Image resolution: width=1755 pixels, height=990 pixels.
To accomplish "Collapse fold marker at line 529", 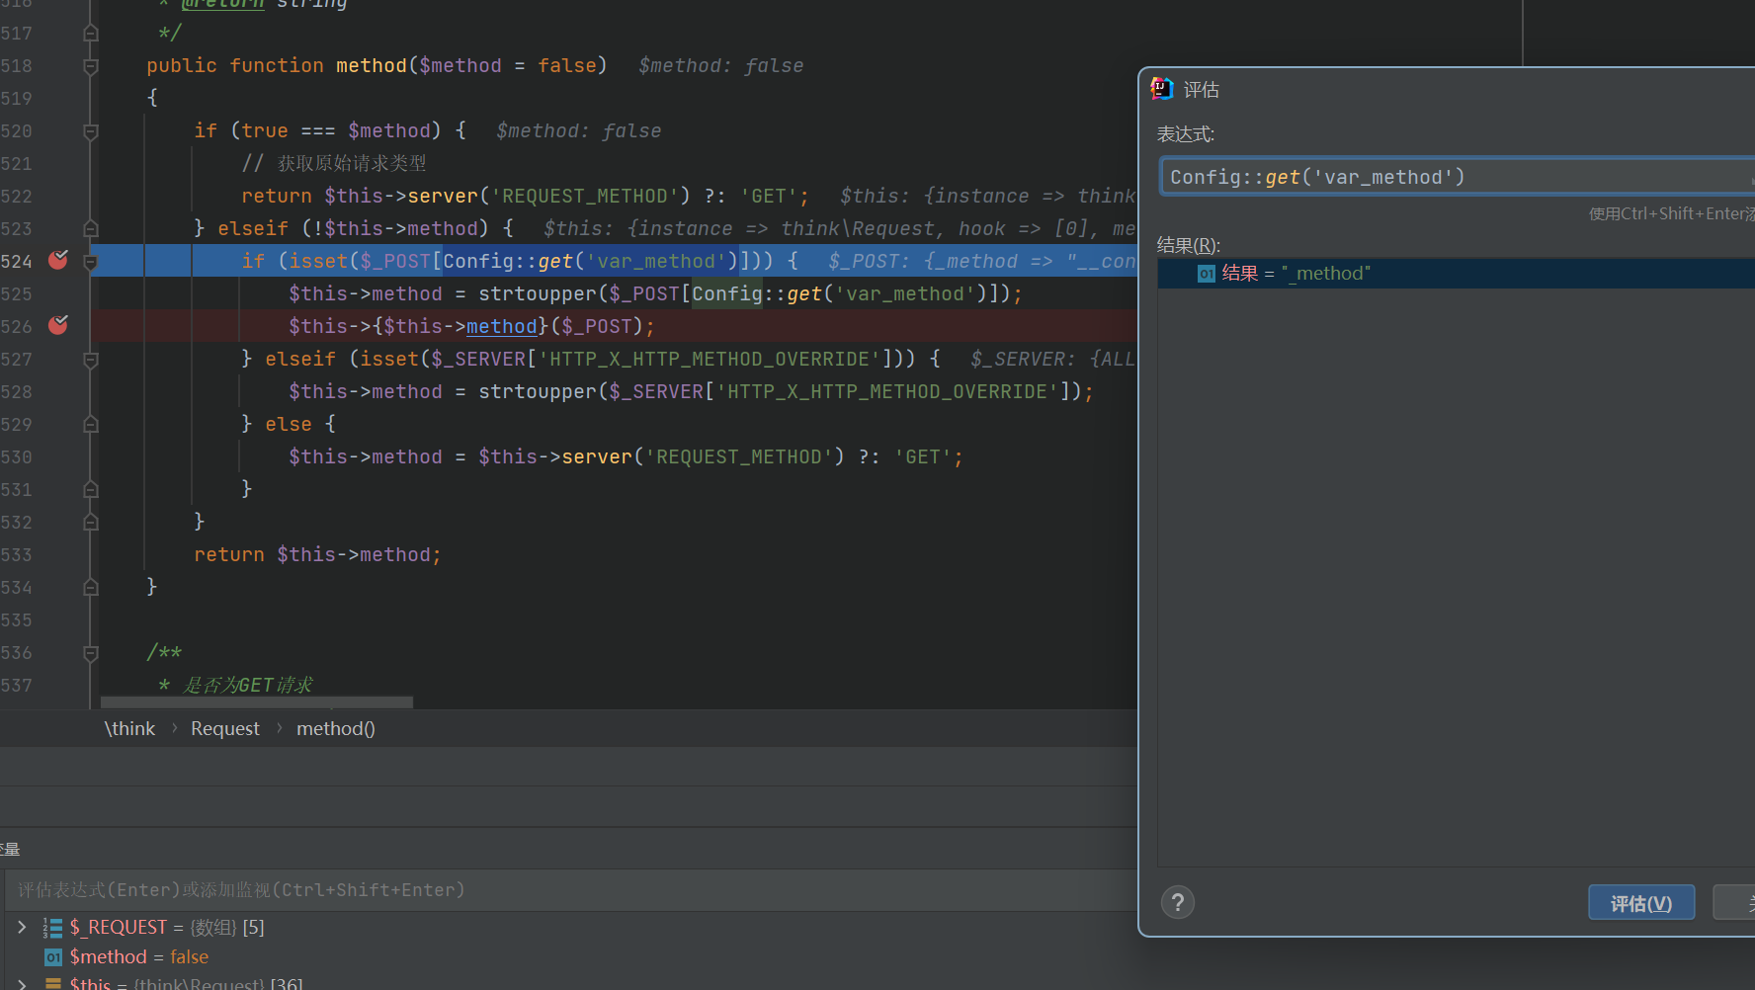I will point(91,425).
